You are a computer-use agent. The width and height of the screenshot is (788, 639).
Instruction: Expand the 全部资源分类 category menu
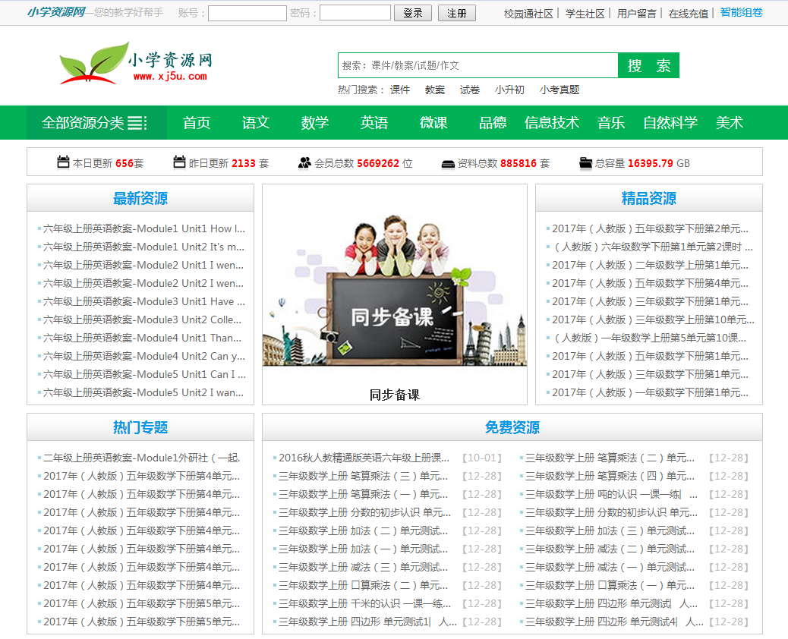click(94, 123)
